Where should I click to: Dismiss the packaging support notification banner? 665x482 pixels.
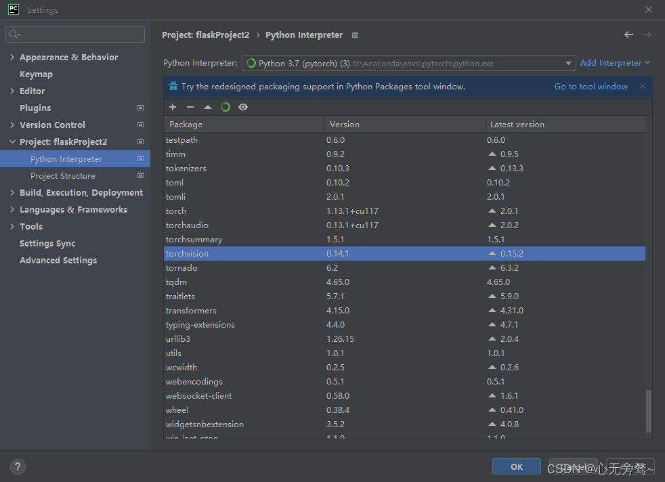click(x=642, y=86)
